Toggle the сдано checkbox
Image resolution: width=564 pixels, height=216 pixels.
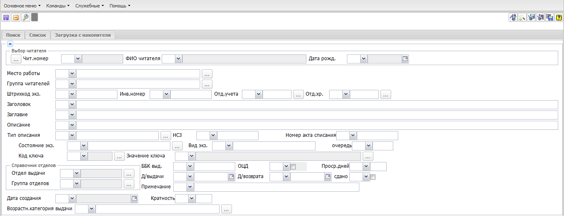point(373,177)
